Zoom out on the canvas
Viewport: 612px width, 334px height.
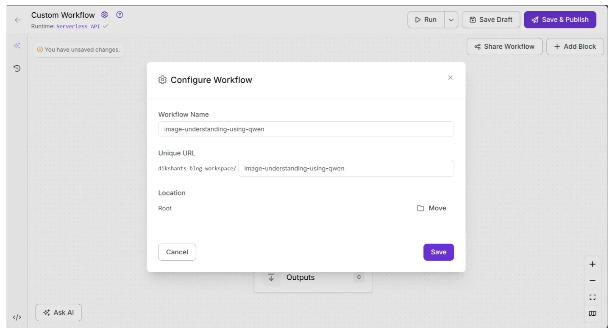[x=593, y=281]
